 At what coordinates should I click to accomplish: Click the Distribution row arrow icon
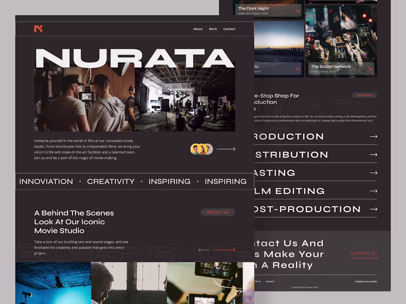pyautogui.click(x=374, y=154)
